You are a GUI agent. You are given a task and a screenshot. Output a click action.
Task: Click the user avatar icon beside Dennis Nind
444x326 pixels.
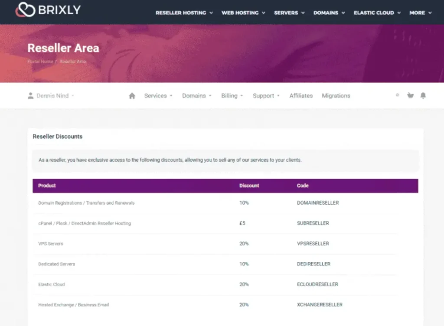[31, 96]
